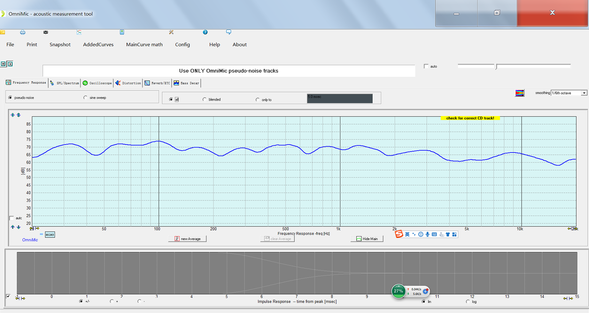Open the File menu
The height and width of the screenshot is (313, 589).
(10, 45)
